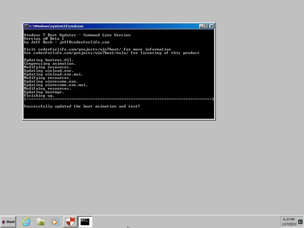Click the 'by Jeff Bush' author line

(66, 42)
